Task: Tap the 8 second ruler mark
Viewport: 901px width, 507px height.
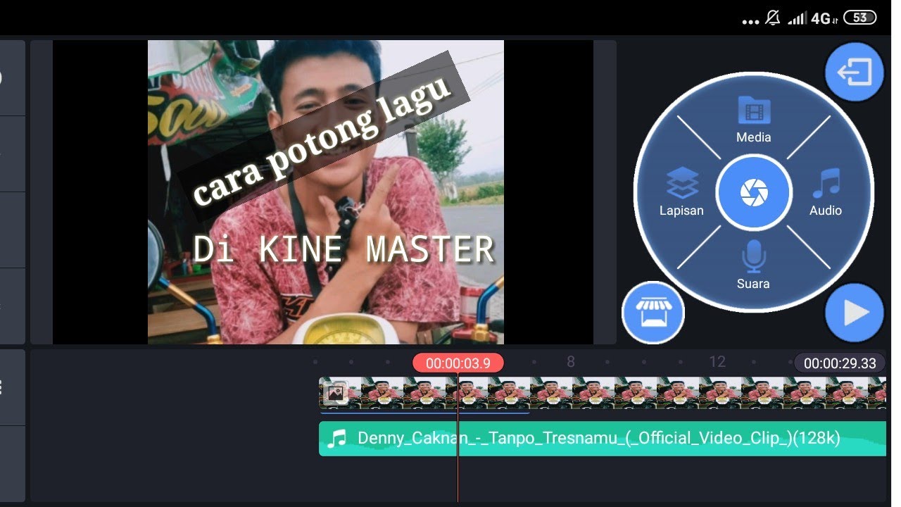Action: tap(571, 362)
